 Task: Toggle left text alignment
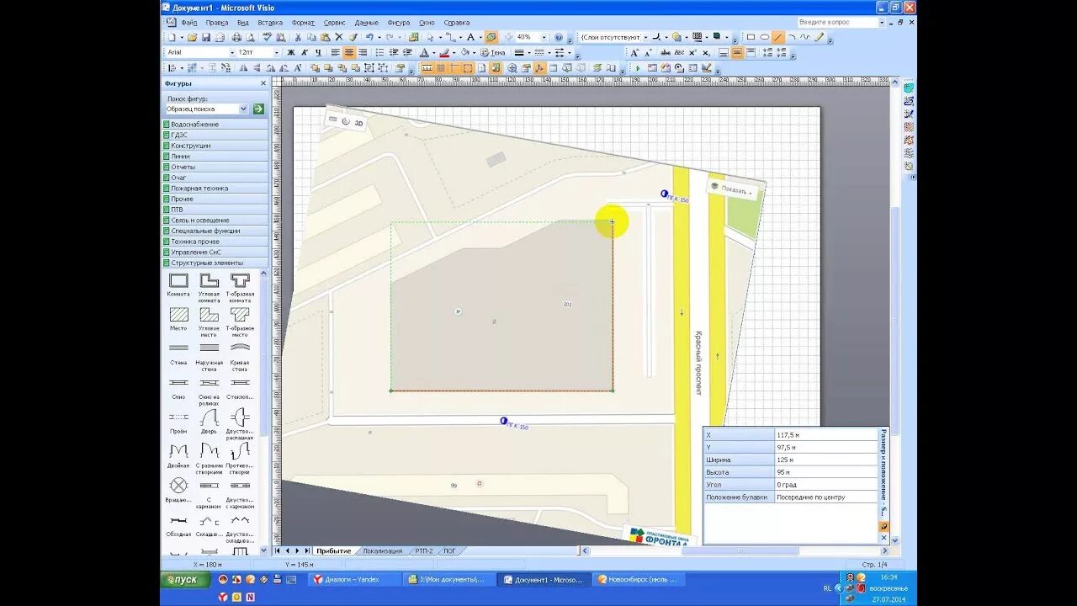(336, 52)
